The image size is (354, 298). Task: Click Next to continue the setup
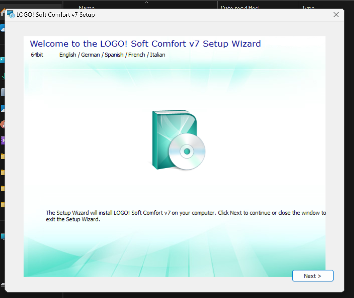click(313, 276)
